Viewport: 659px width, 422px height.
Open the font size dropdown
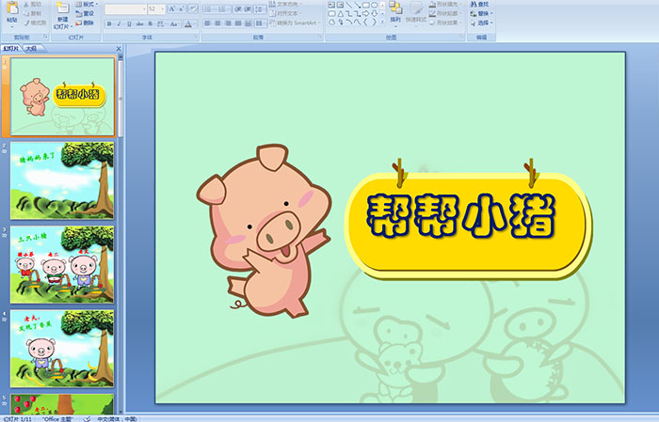[x=162, y=8]
